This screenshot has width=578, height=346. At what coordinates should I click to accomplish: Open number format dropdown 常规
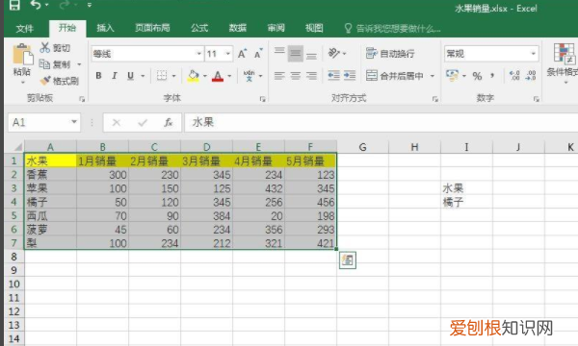tap(533, 54)
